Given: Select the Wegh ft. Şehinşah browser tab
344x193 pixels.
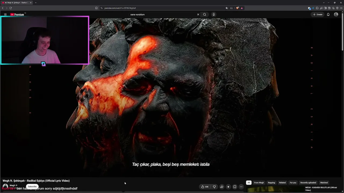Looking at the screenshot, I should (17, 3).
